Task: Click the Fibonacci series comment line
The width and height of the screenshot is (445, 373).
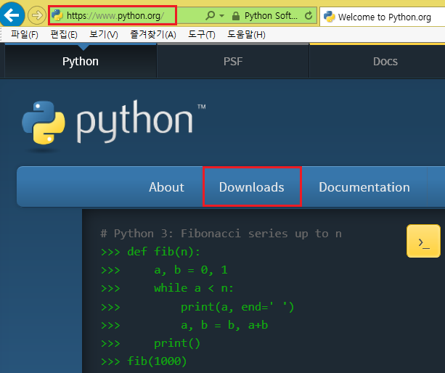Action: [221, 234]
